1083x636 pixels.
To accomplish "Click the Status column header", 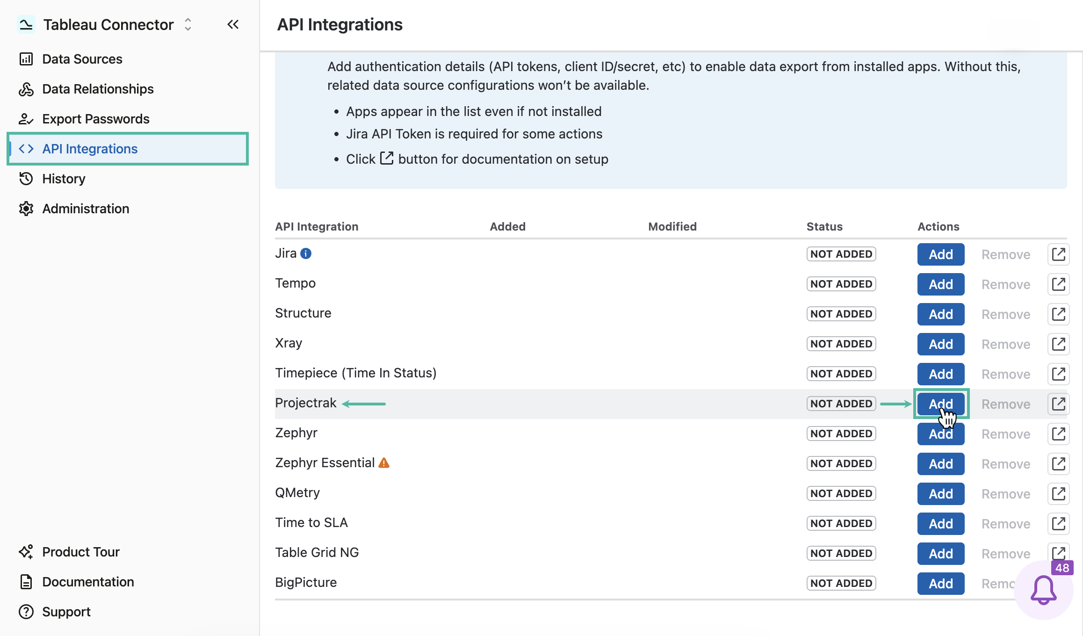I will click(x=824, y=226).
